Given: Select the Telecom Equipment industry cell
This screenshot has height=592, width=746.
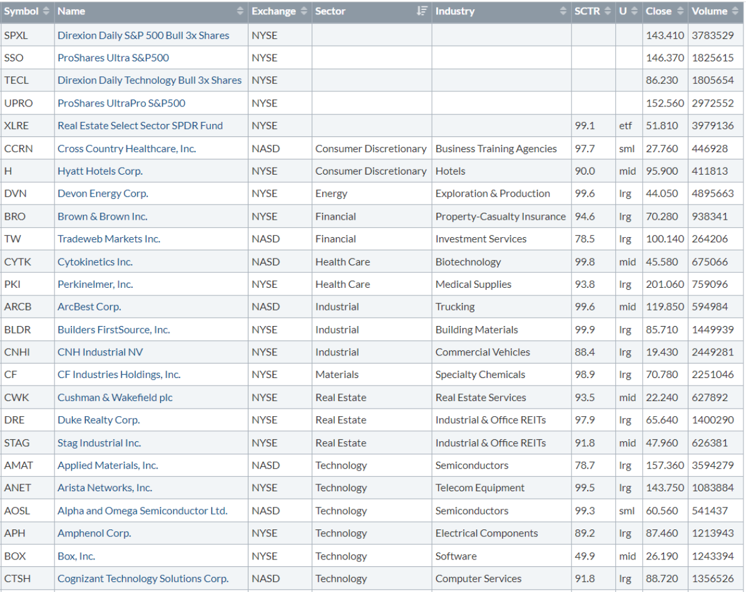Looking at the screenshot, I should coord(501,487).
